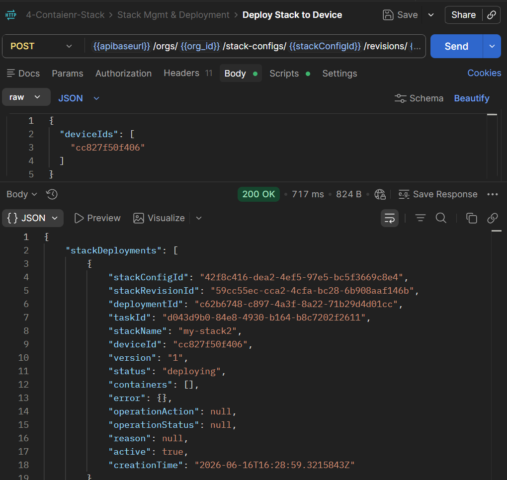Click the {{org_id}} variable in URL
Viewport: 507px width, 480px height.
tap(200, 46)
